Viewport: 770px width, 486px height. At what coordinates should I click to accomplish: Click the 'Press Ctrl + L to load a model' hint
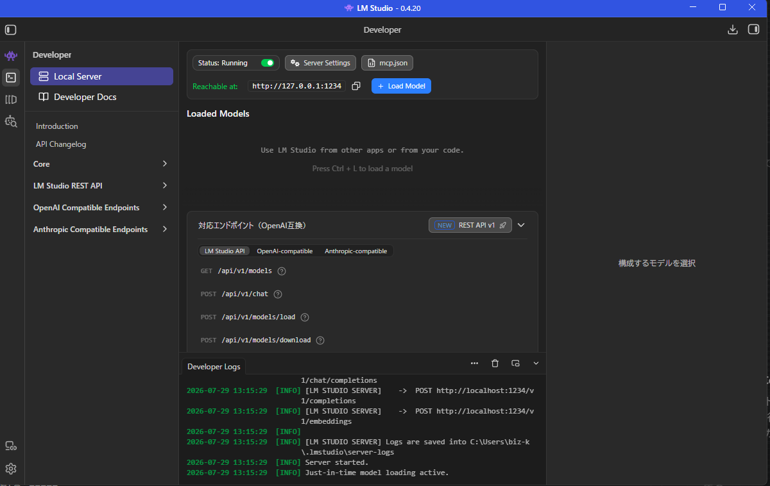click(363, 169)
